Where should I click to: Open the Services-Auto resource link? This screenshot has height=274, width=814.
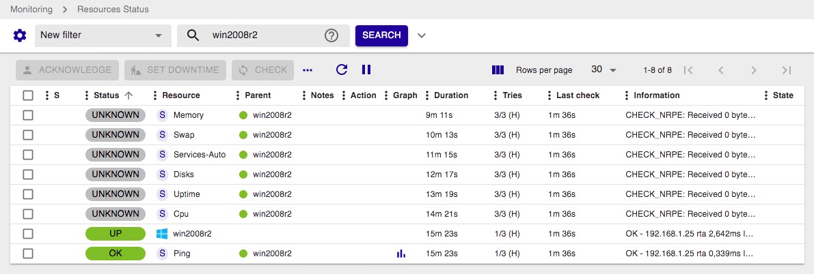click(199, 155)
